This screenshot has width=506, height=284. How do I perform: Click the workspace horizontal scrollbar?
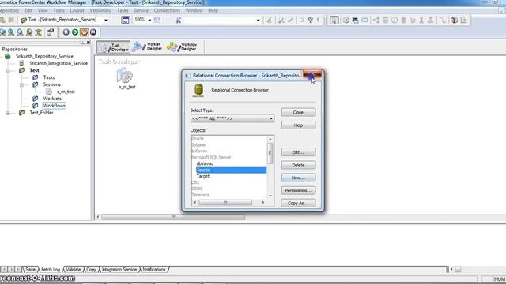(x=173, y=217)
